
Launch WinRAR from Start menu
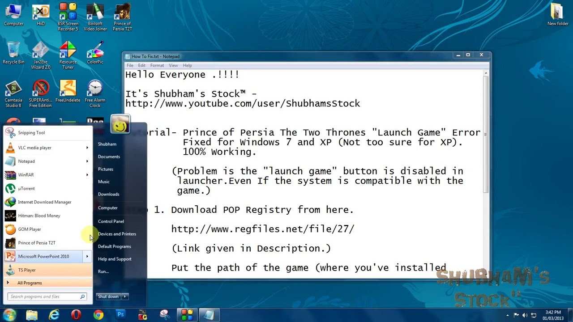43,175
